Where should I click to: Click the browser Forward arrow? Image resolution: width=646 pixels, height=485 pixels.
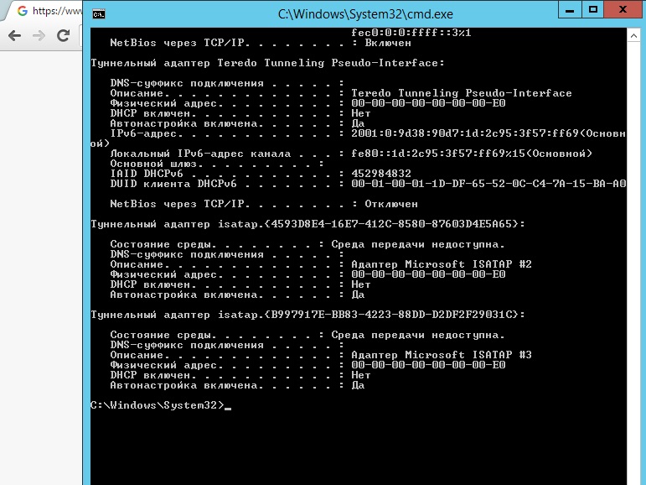[x=39, y=36]
